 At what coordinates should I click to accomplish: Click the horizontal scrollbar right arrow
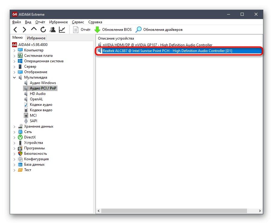[260, 211]
